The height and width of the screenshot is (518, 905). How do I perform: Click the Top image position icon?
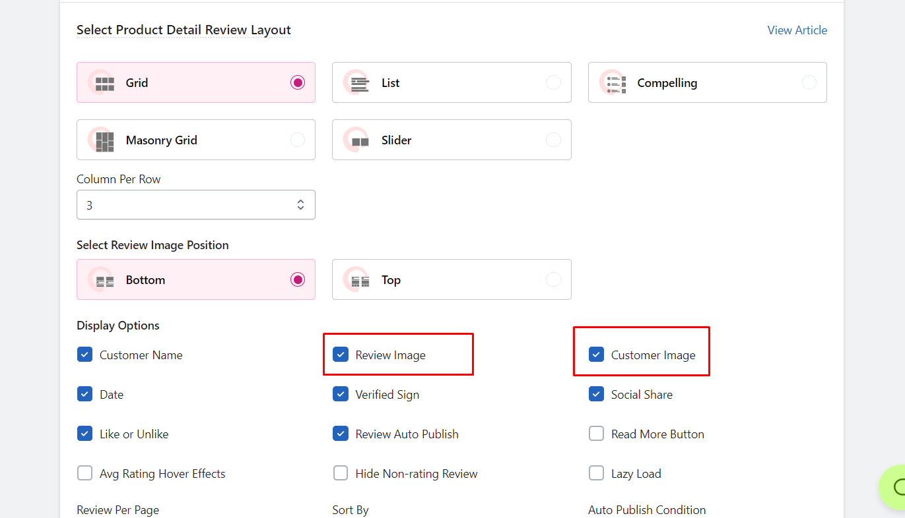[359, 279]
